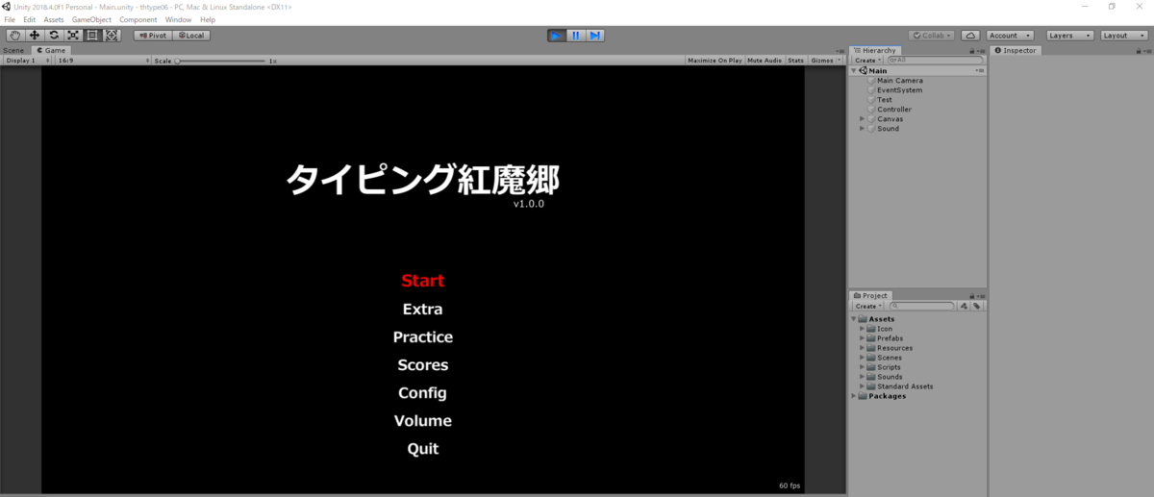Toggle Mute Audio in Game view
The height and width of the screenshot is (497, 1154).
765,61
